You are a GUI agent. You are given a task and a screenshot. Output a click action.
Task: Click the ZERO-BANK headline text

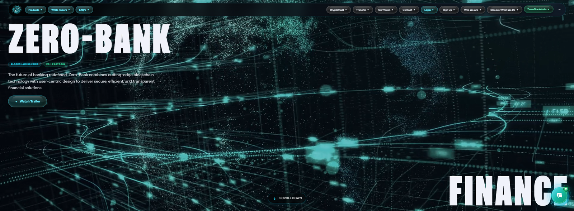[x=89, y=39]
